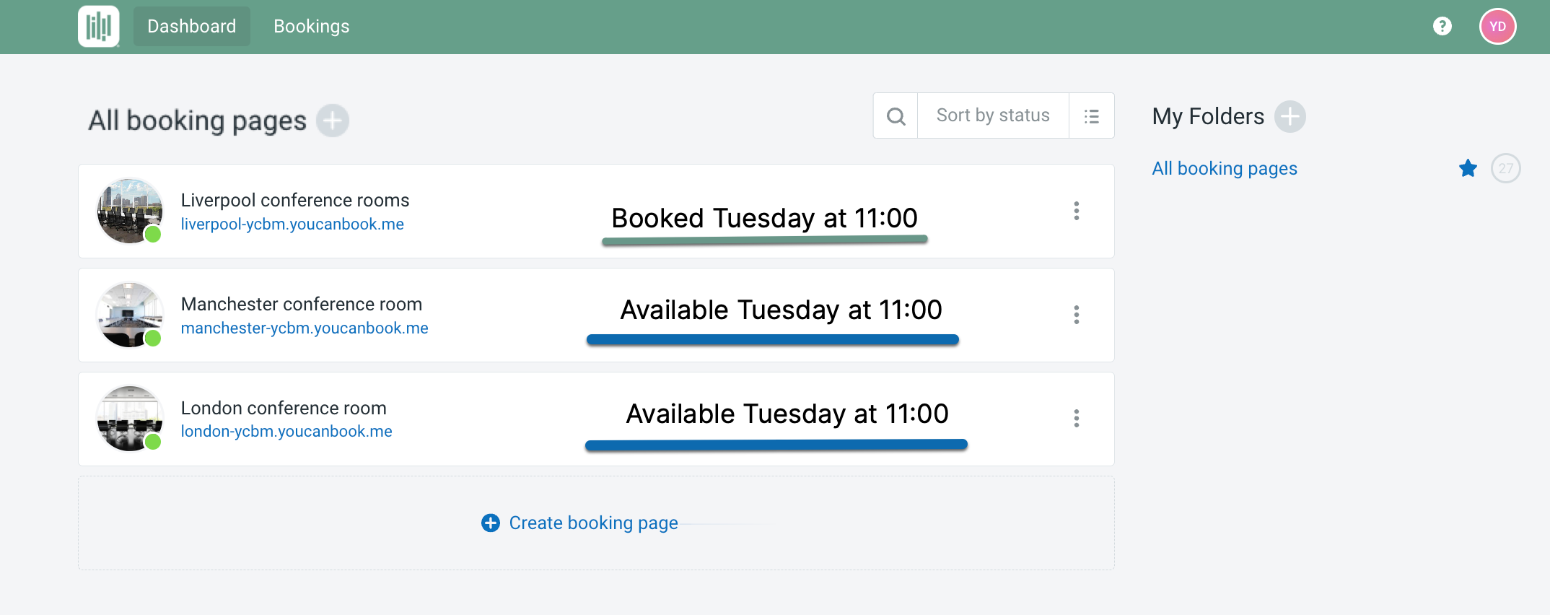Open the kebab menu for Liverpool conference rooms
This screenshot has width=1550, height=615.
pos(1076,211)
